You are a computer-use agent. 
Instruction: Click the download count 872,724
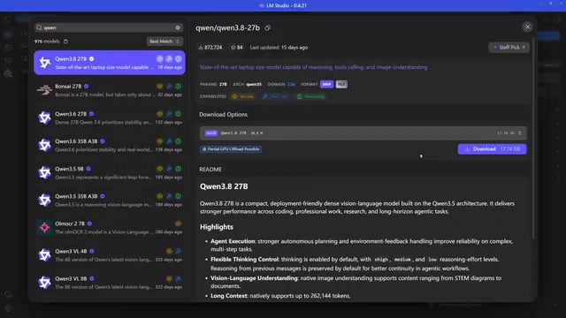pos(210,47)
